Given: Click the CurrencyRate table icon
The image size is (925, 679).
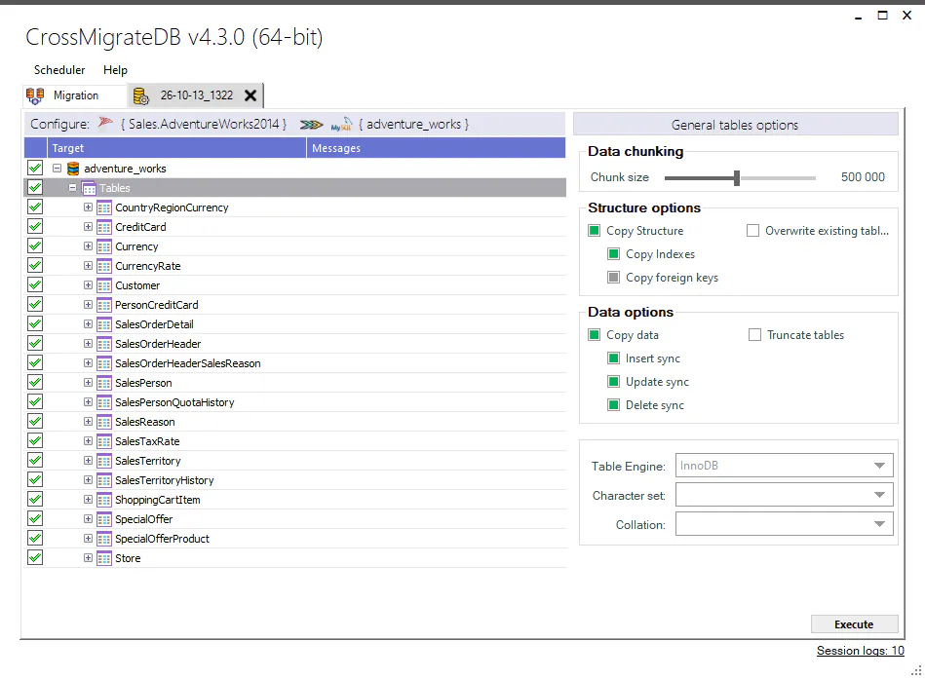Looking at the screenshot, I should coord(104,266).
